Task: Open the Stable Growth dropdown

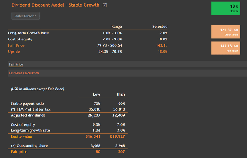Action: [x=25, y=16]
